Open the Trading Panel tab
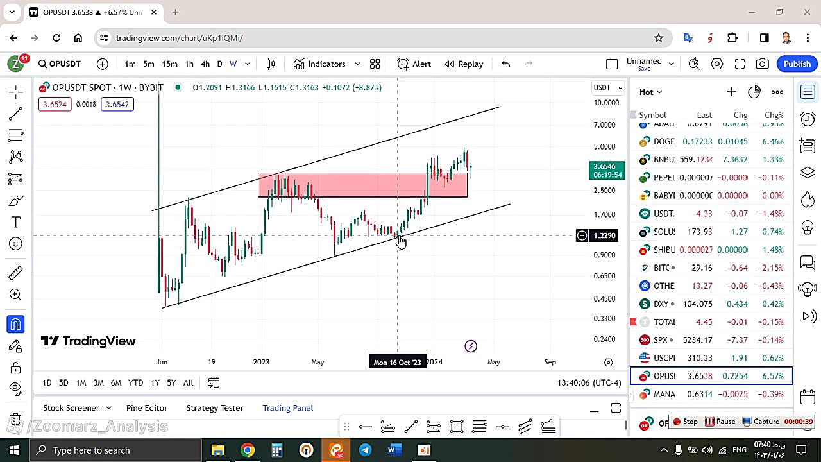Viewport: 821px width, 462px height. point(288,407)
